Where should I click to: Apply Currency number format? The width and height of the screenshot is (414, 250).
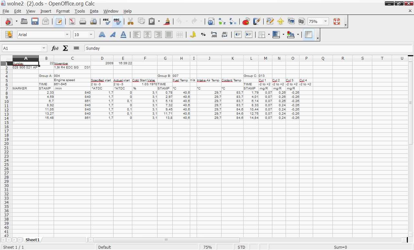click(193, 35)
